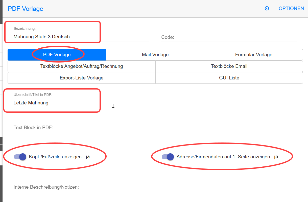Select the GUI Liste tab

pos(229,78)
